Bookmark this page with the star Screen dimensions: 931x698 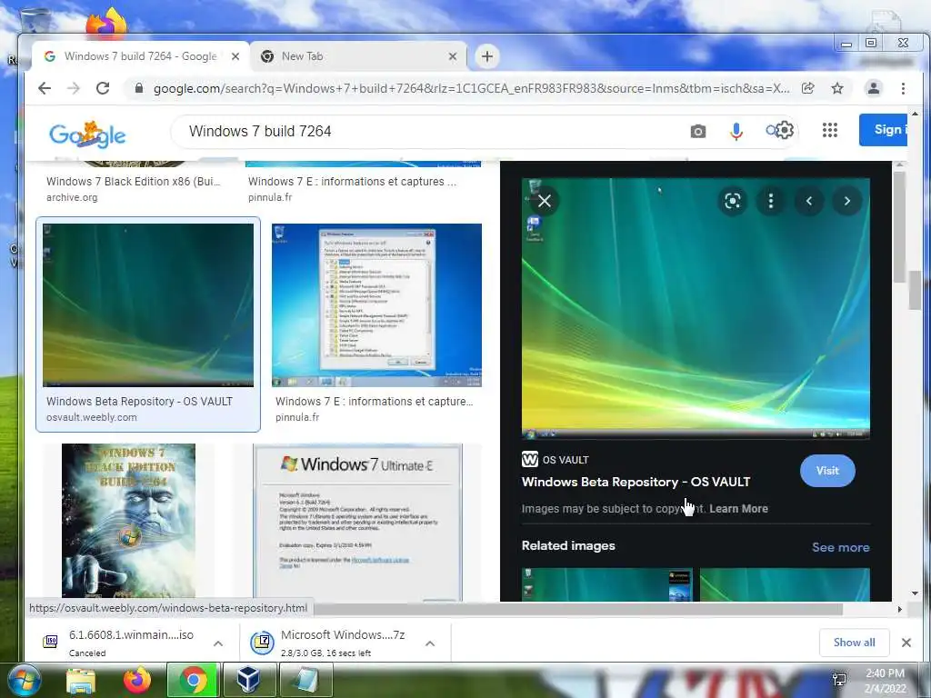point(837,88)
